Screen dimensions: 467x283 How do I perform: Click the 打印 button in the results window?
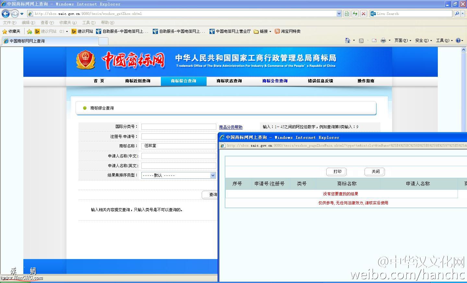tap(336, 172)
